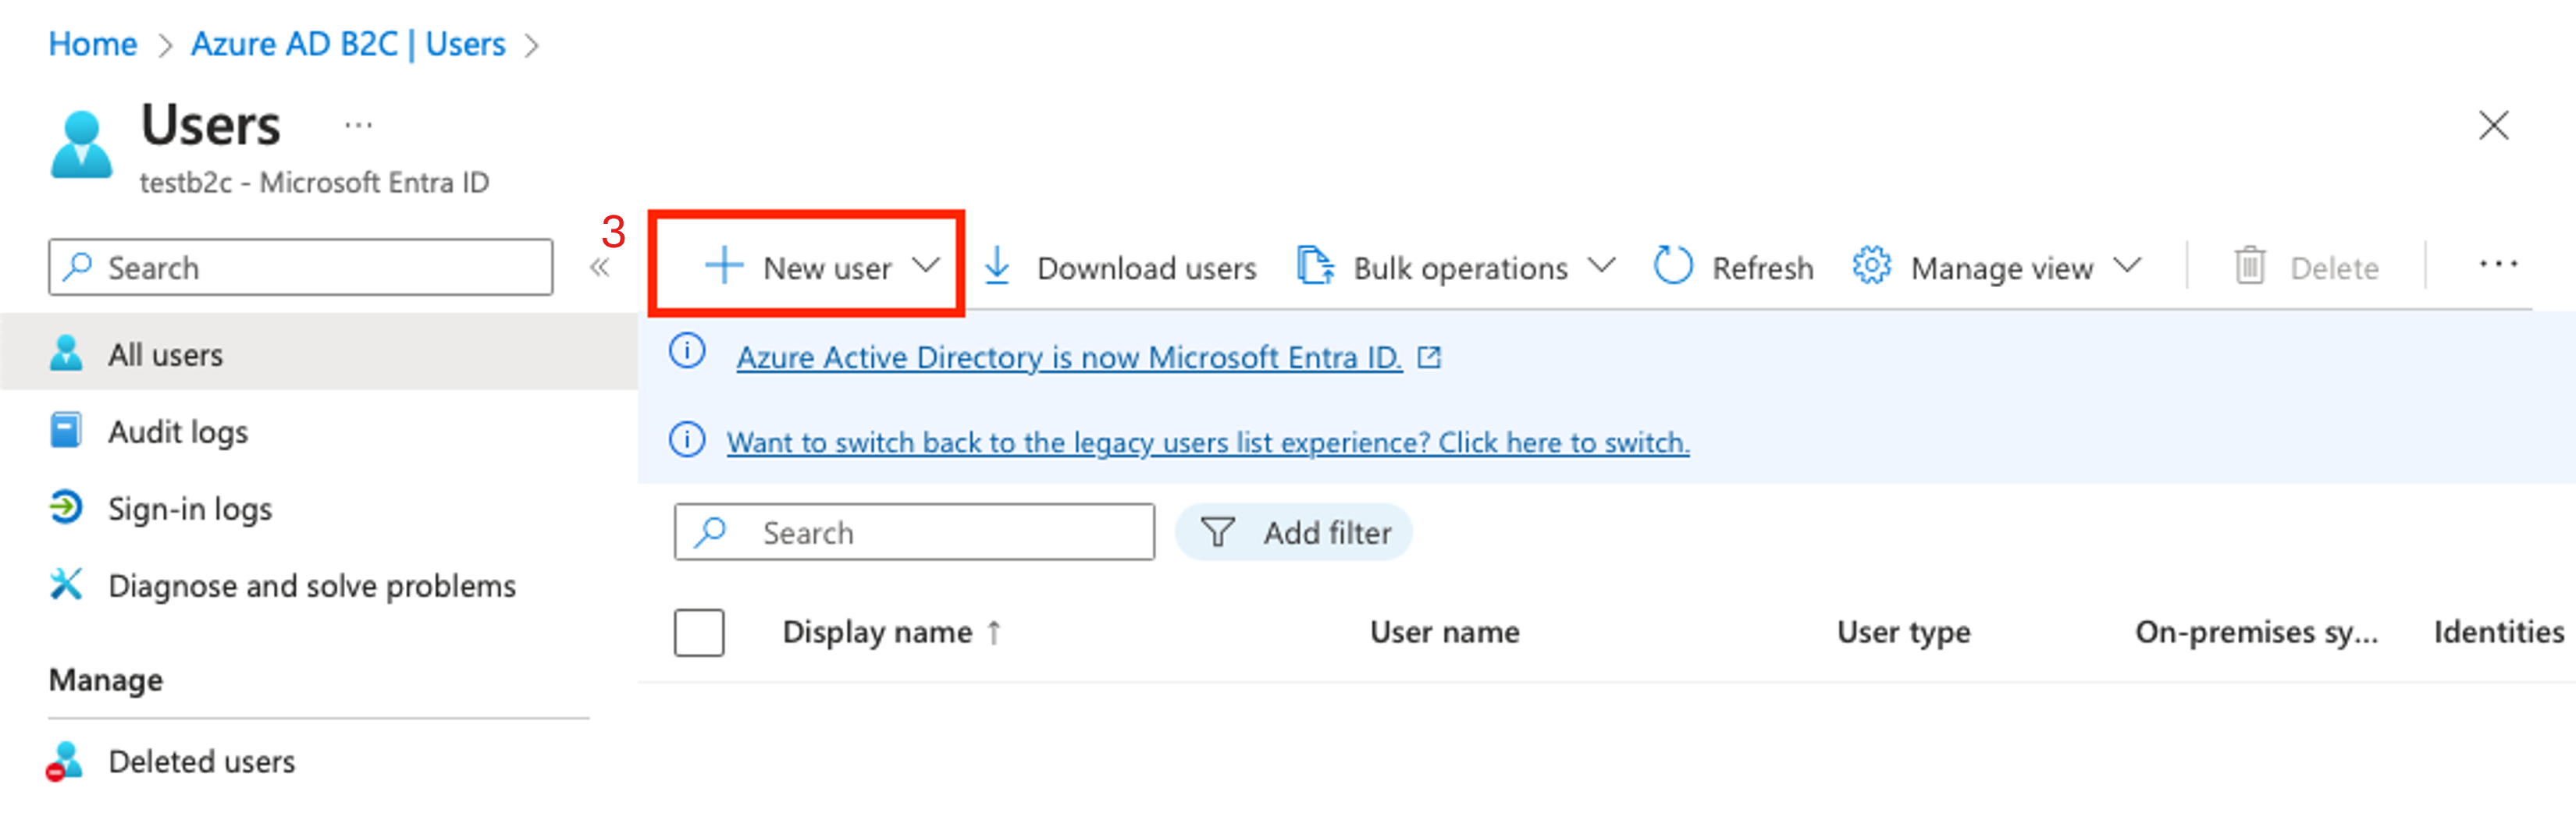Click the Refresh circular arrow icon
Viewport: 2576px width, 813px height.
coord(1673,266)
